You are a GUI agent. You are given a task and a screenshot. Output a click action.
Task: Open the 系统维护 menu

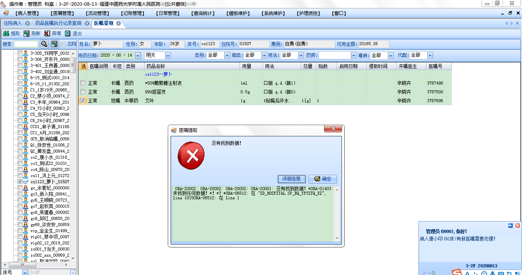point(273,13)
